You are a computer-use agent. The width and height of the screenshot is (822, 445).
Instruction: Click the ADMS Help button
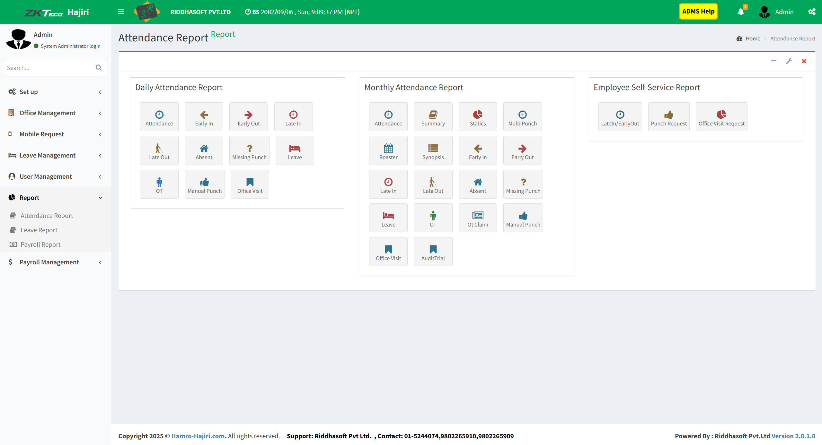pyautogui.click(x=698, y=12)
